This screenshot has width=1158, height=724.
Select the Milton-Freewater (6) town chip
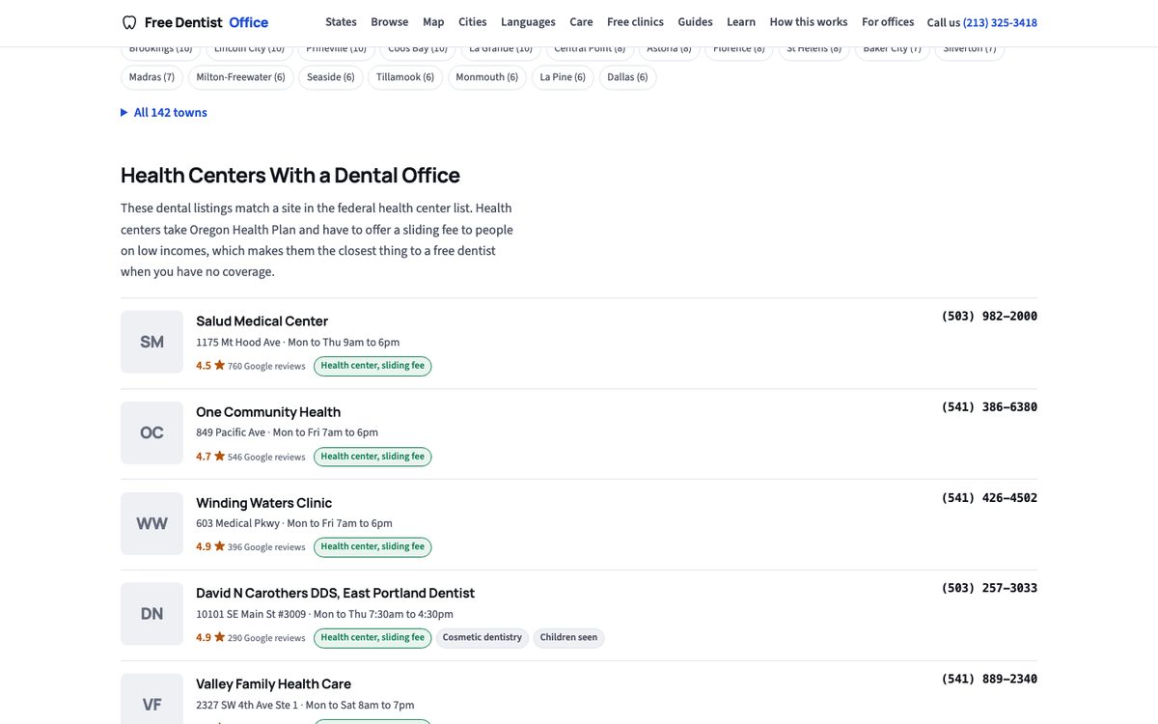[241, 77]
